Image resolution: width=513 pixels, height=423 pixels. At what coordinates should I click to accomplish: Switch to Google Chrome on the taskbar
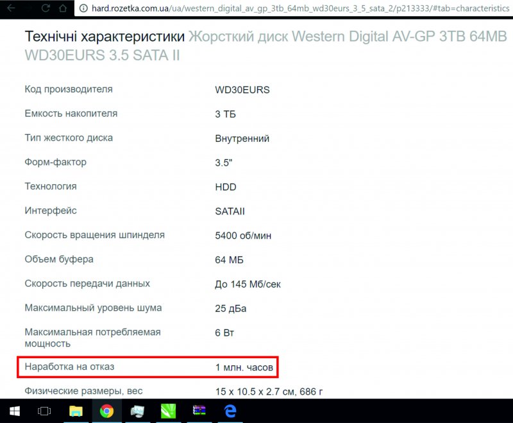point(106,411)
